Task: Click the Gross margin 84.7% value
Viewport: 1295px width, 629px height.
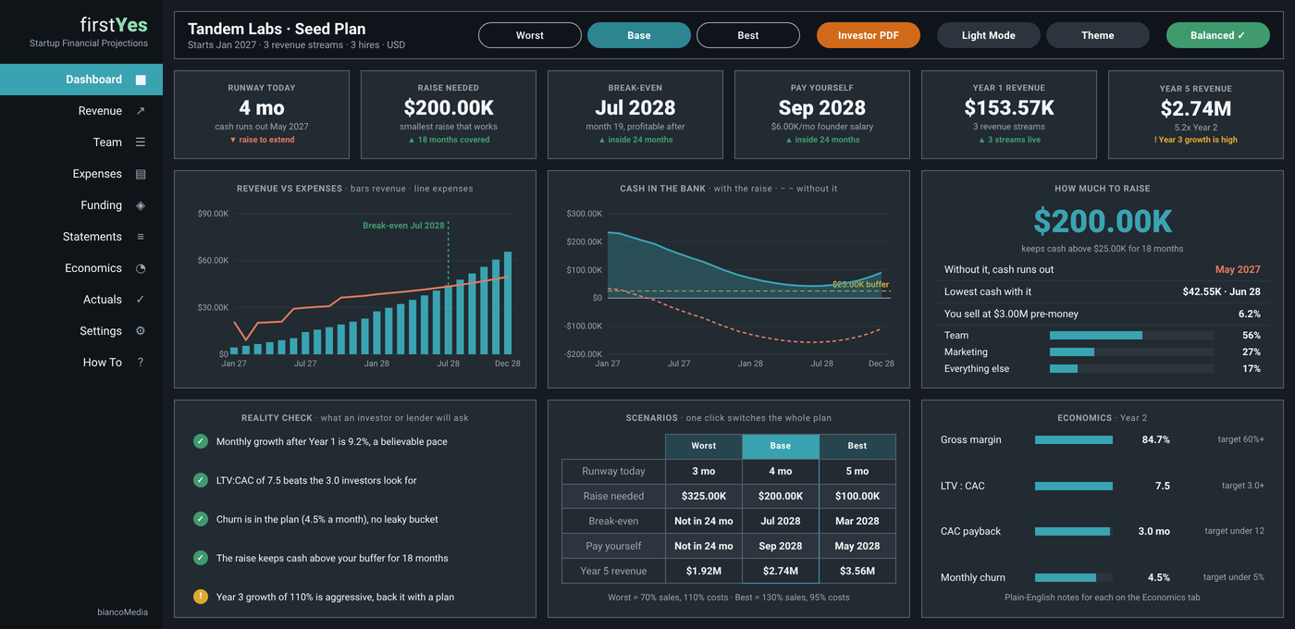Action: coord(1156,439)
